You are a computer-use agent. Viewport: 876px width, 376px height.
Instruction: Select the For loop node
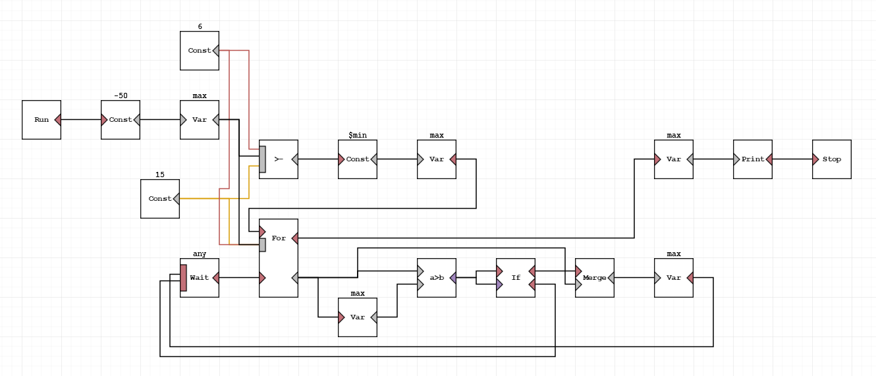[x=279, y=258]
